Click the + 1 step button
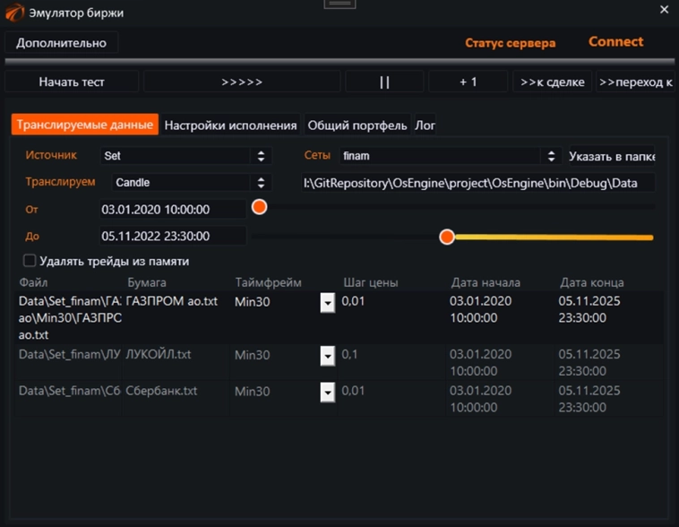This screenshot has height=527, width=679. [468, 82]
